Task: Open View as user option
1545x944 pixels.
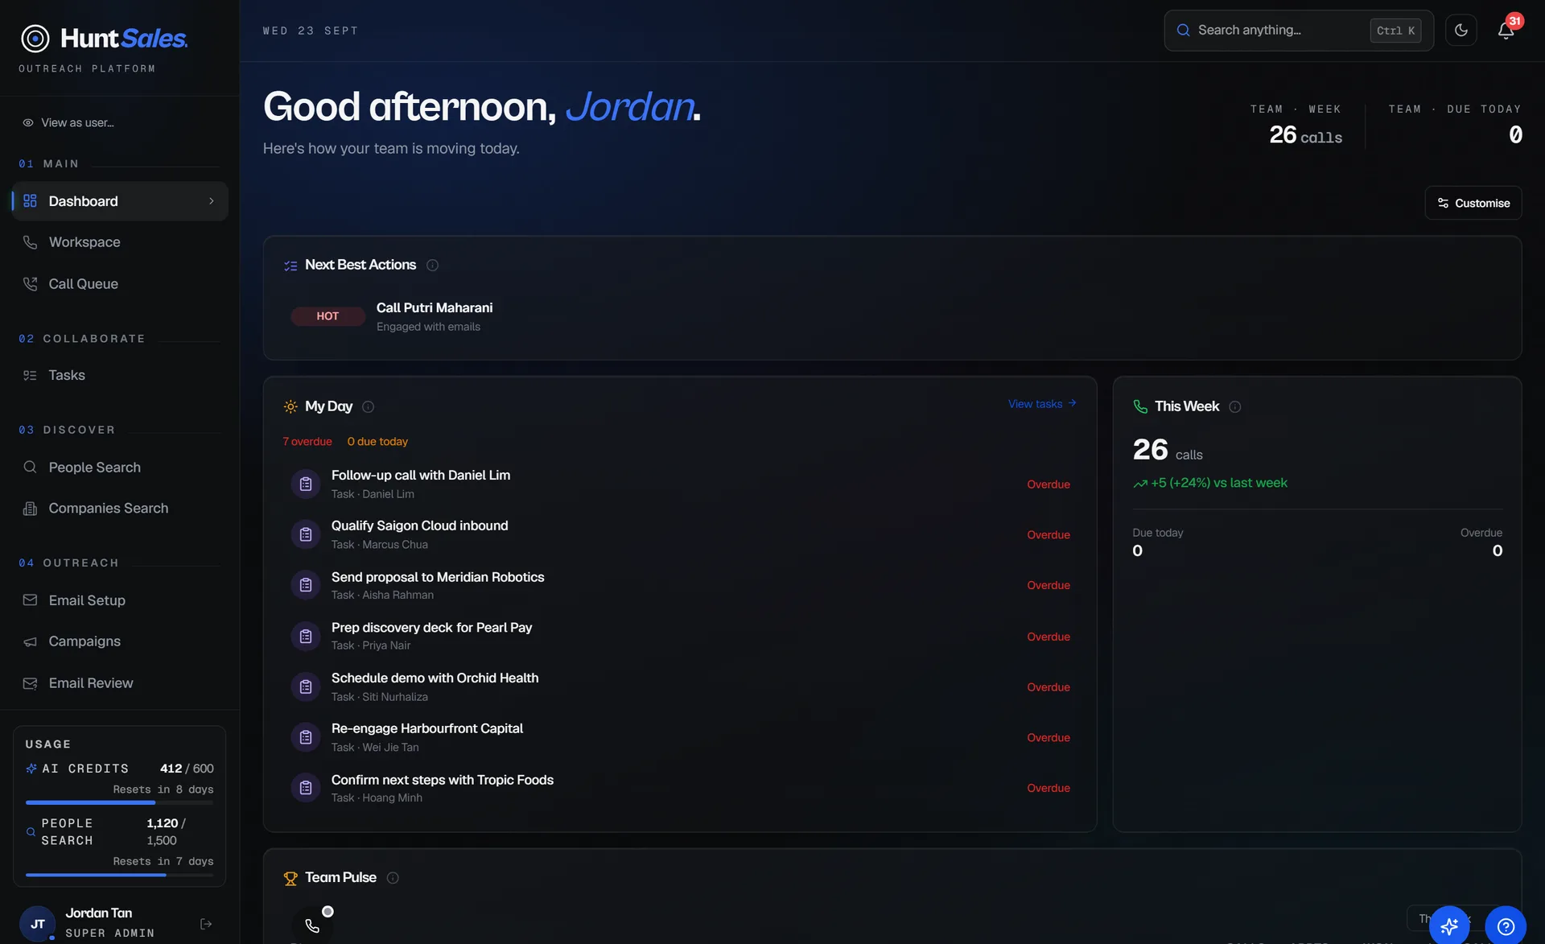Action: (x=68, y=122)
